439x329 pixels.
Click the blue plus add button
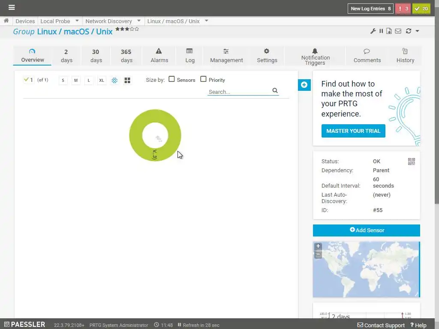coord(304,85)
